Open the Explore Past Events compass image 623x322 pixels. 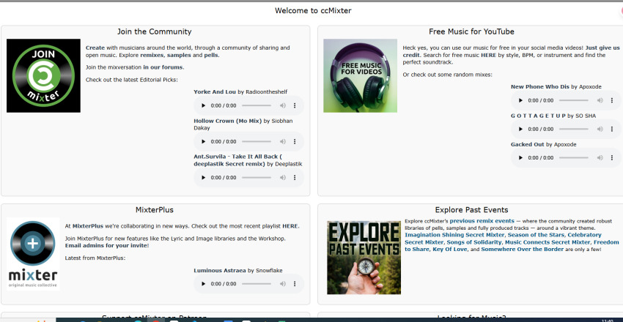[364, 258]
